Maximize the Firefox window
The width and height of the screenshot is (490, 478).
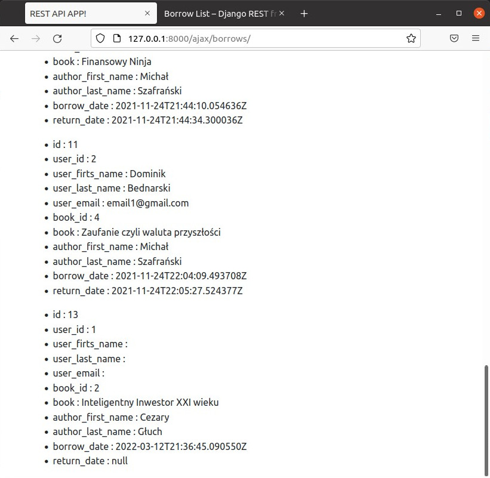(x=459, y=13)
